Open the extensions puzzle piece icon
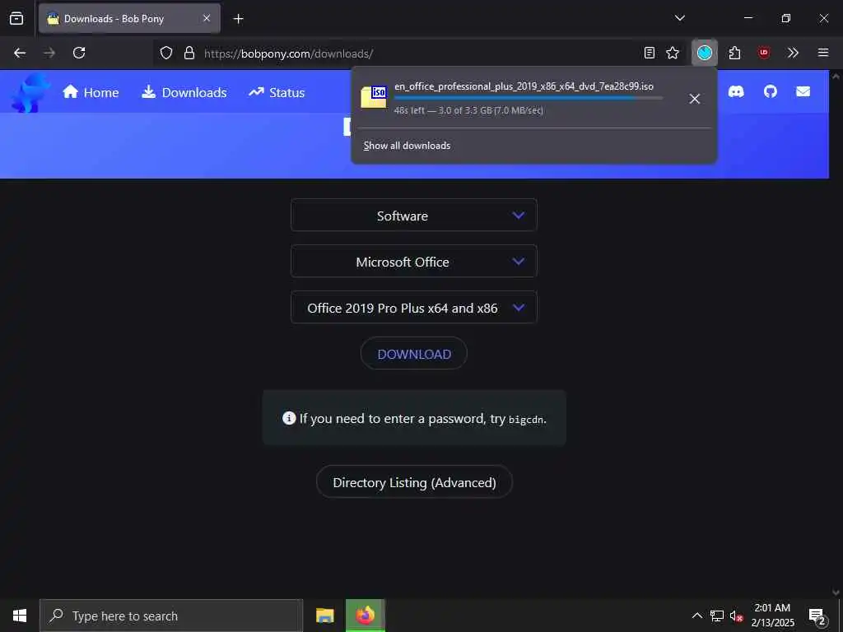This screenshot has width=843, height=632. coord(735,53)
